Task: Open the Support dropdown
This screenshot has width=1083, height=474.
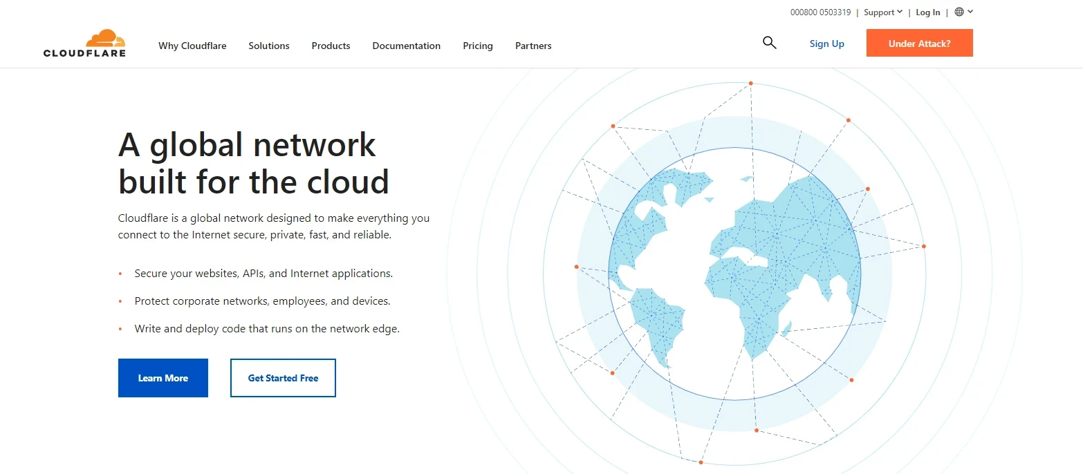Action: [x=879, y=12]
